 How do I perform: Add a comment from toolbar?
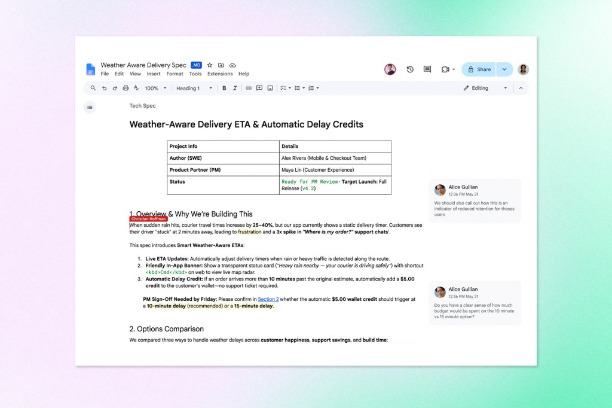(x=259, y=88)
